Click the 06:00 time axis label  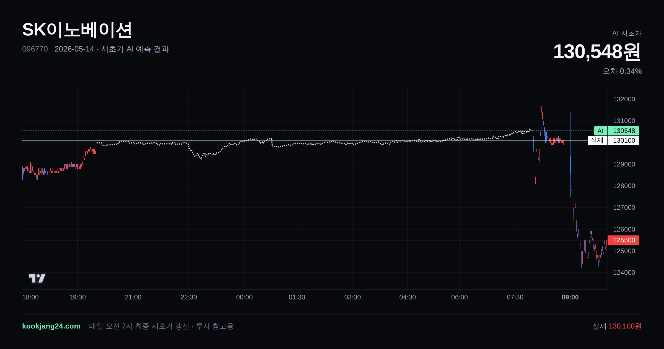click(460, 297)
